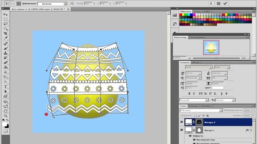Select the Type tool
The image size is (257, 144).
coord(6,87)
